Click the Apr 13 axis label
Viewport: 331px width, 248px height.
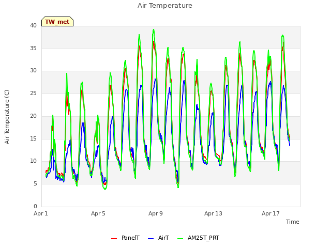213,213
